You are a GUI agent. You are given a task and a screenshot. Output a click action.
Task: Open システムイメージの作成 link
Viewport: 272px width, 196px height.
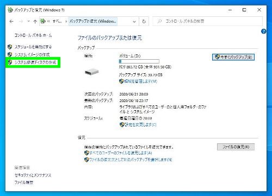click(32, 54)
